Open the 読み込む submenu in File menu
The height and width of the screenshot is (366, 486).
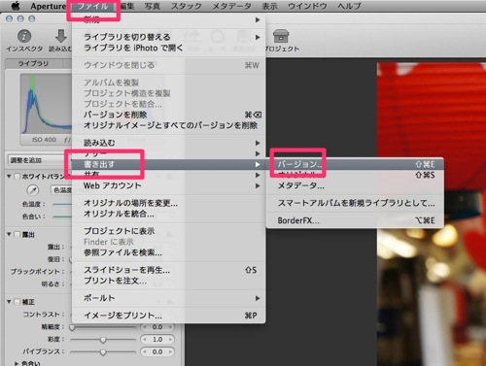point(168,143)
